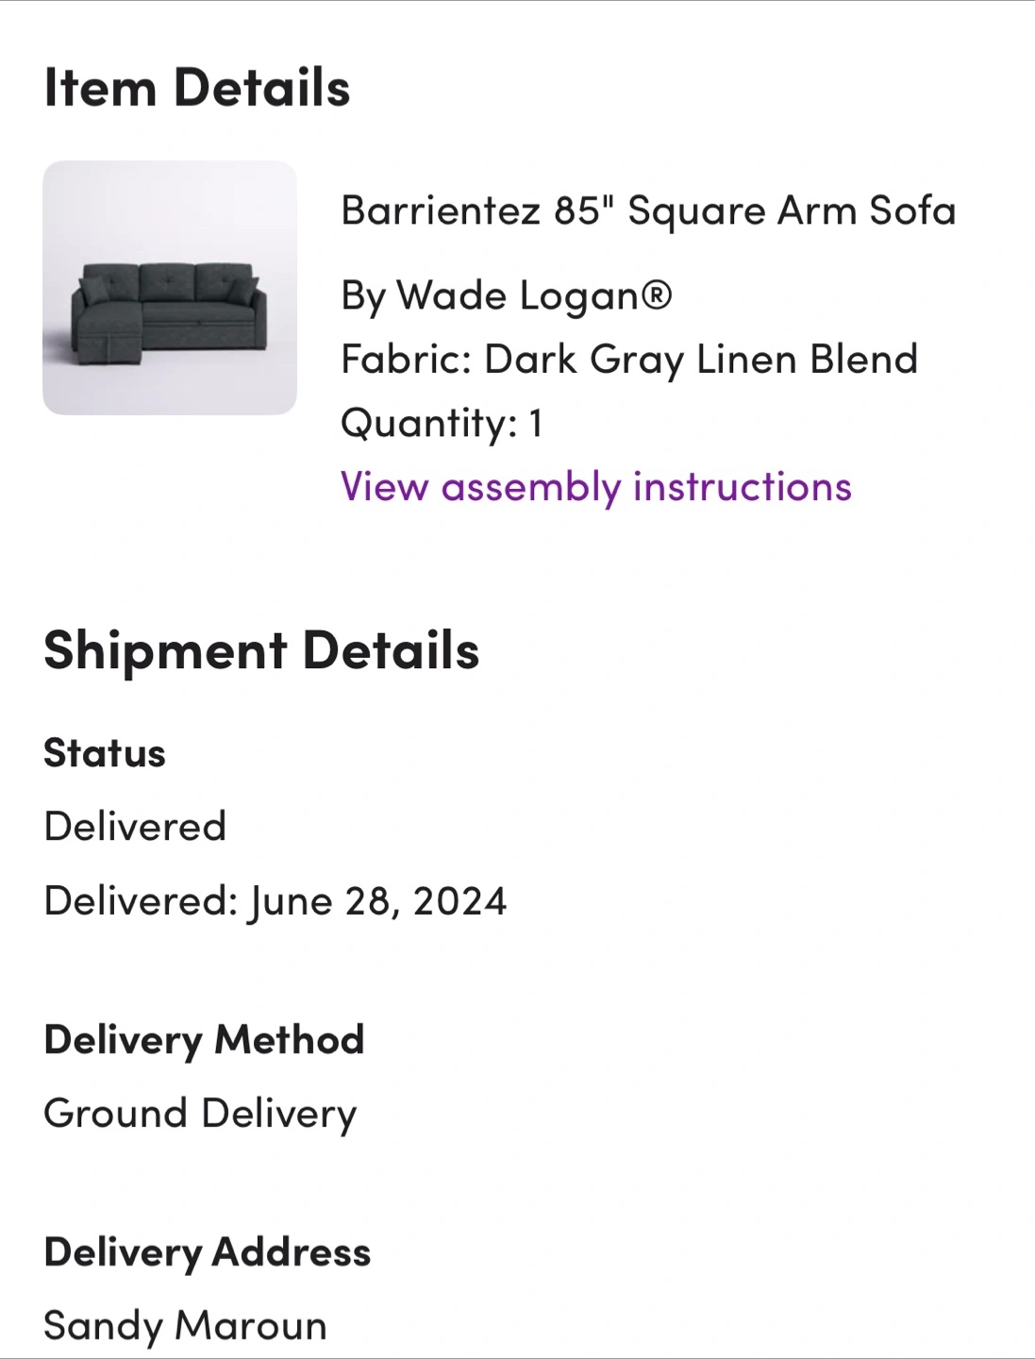
Task: Tap the recipient name Sandy Maroun
Action: coord(186,1326)
